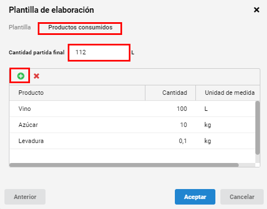Viewport: 267px width, 209px height.
Task: Click the Cancelar button
Action: tap(242, 197)
